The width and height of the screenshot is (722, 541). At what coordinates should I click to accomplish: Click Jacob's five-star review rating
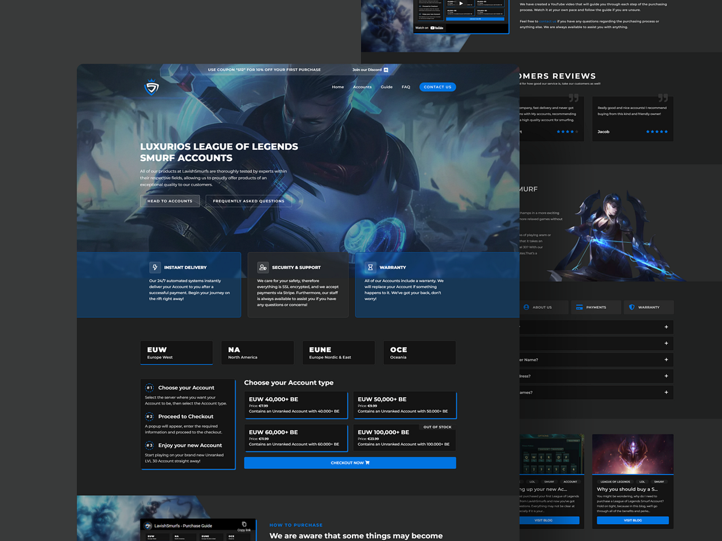(656, 132)
